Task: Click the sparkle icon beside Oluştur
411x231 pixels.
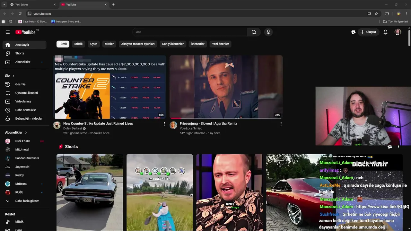Action: (x=353, y=32)
